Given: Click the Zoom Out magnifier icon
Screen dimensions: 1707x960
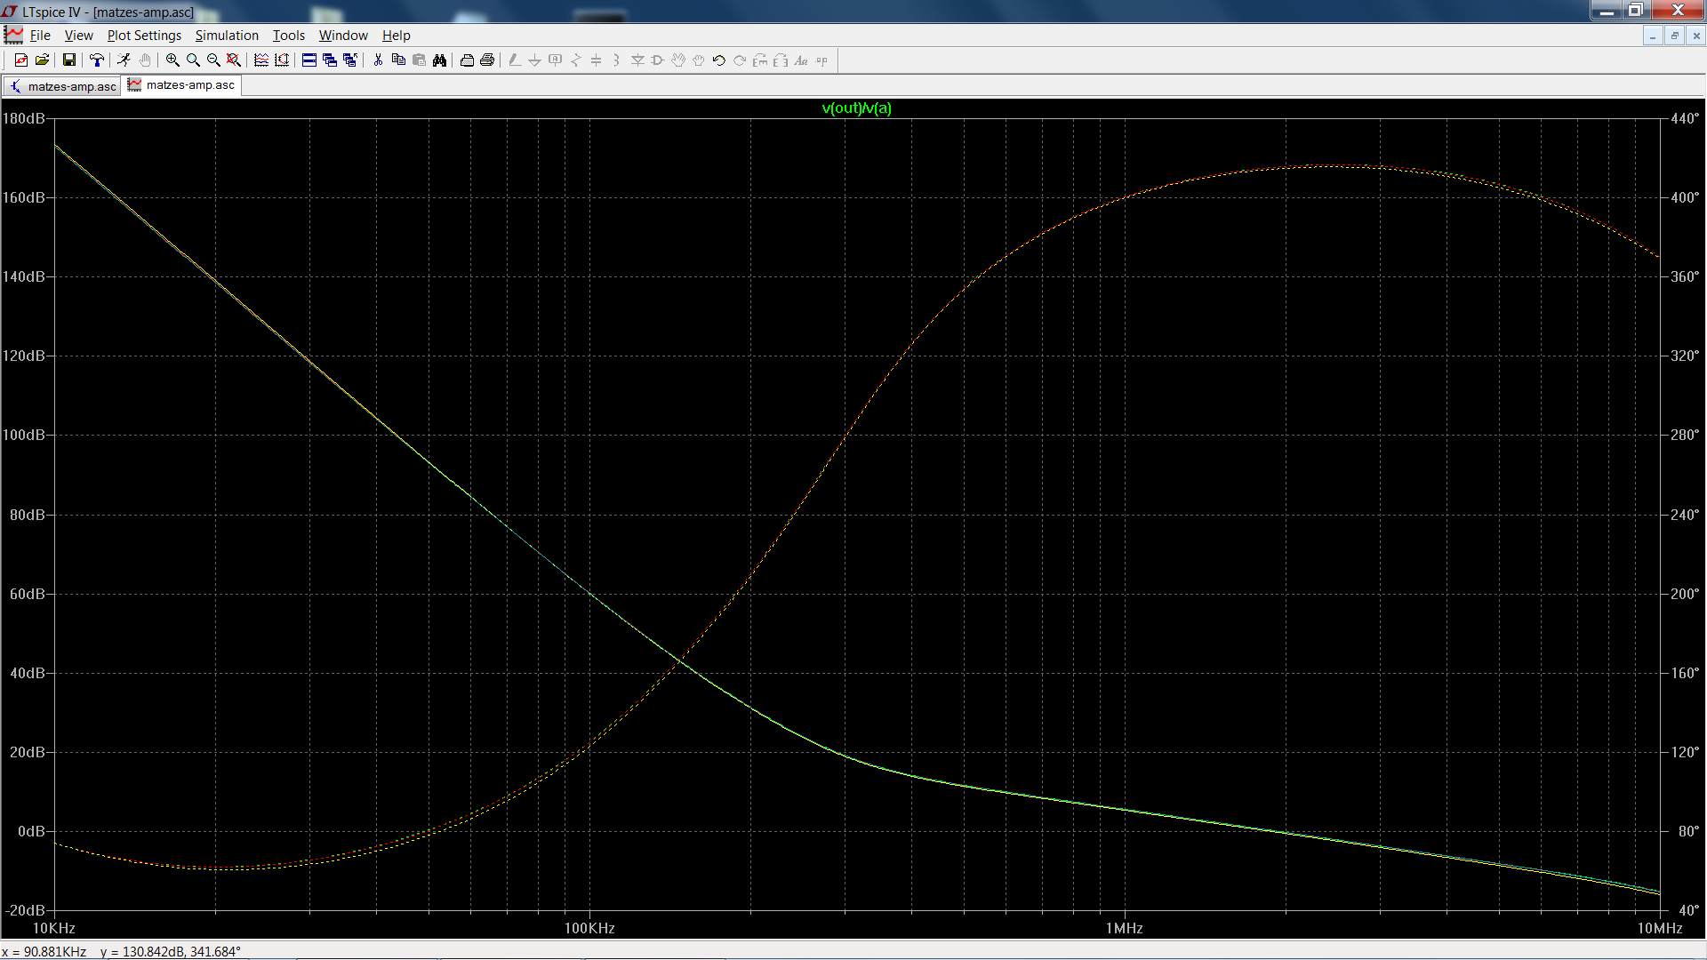Looking at the screenshot, I should point(213,60).
